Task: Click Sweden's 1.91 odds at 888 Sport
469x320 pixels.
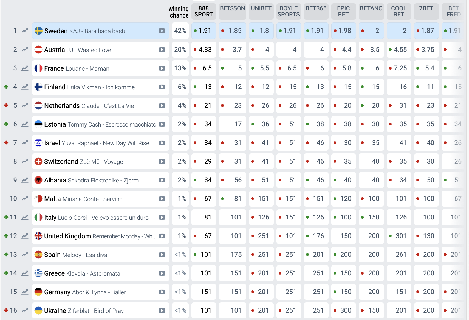Action: coord(204,31)
